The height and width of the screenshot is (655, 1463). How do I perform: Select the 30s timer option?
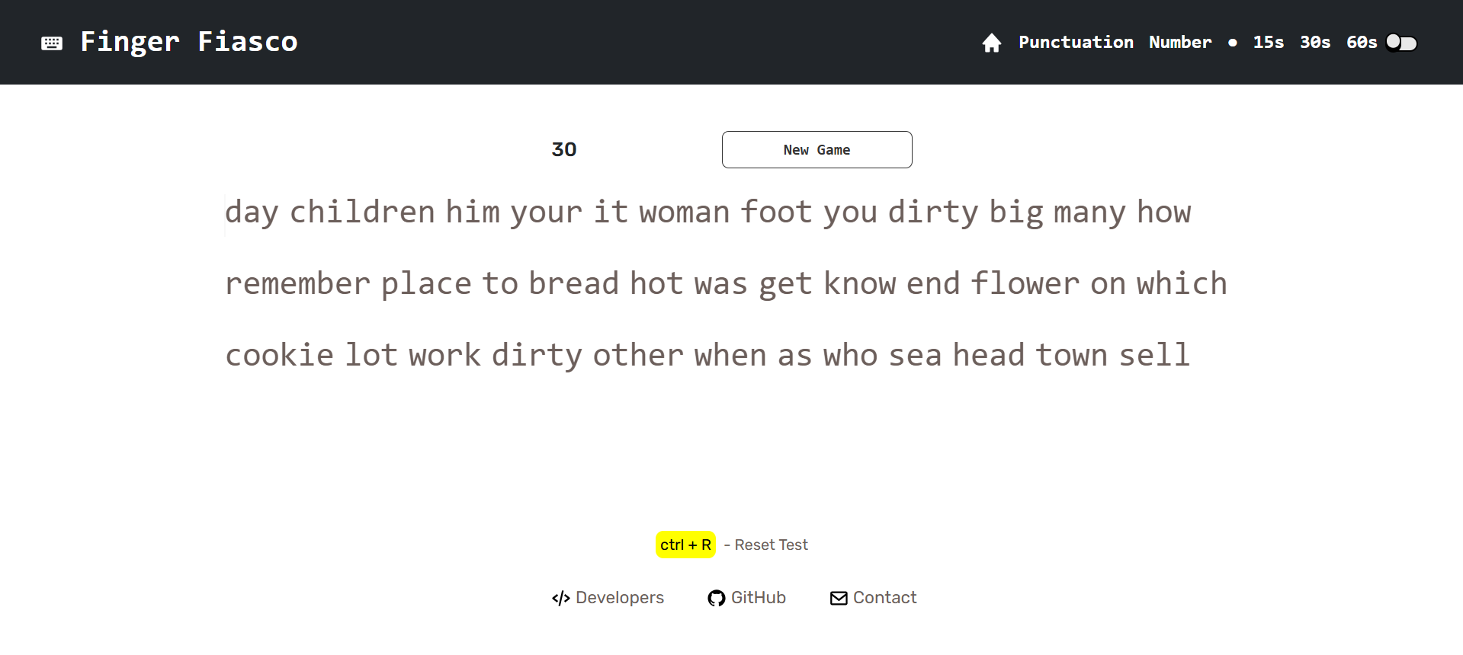pyautogui.click(x=1314, y=43)
